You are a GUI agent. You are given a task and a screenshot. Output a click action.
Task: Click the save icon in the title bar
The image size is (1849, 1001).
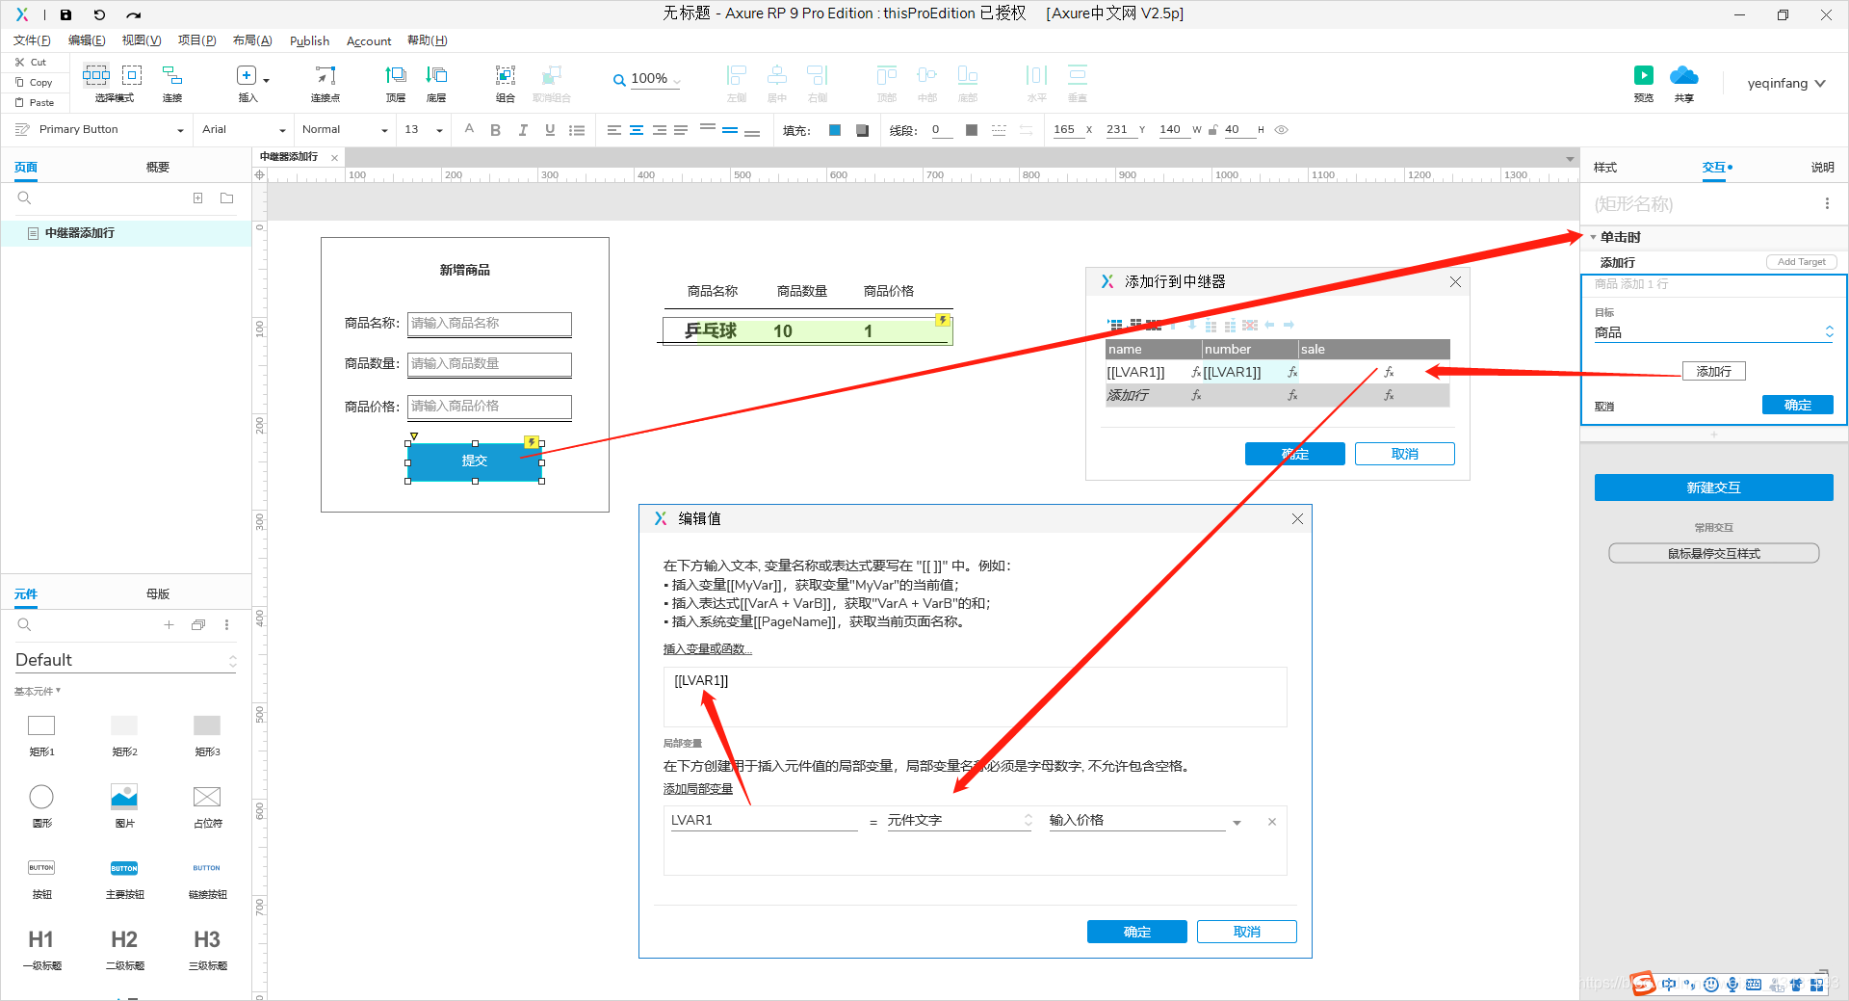65,14
